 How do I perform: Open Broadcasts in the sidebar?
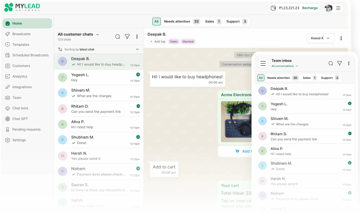coord(21,34)
